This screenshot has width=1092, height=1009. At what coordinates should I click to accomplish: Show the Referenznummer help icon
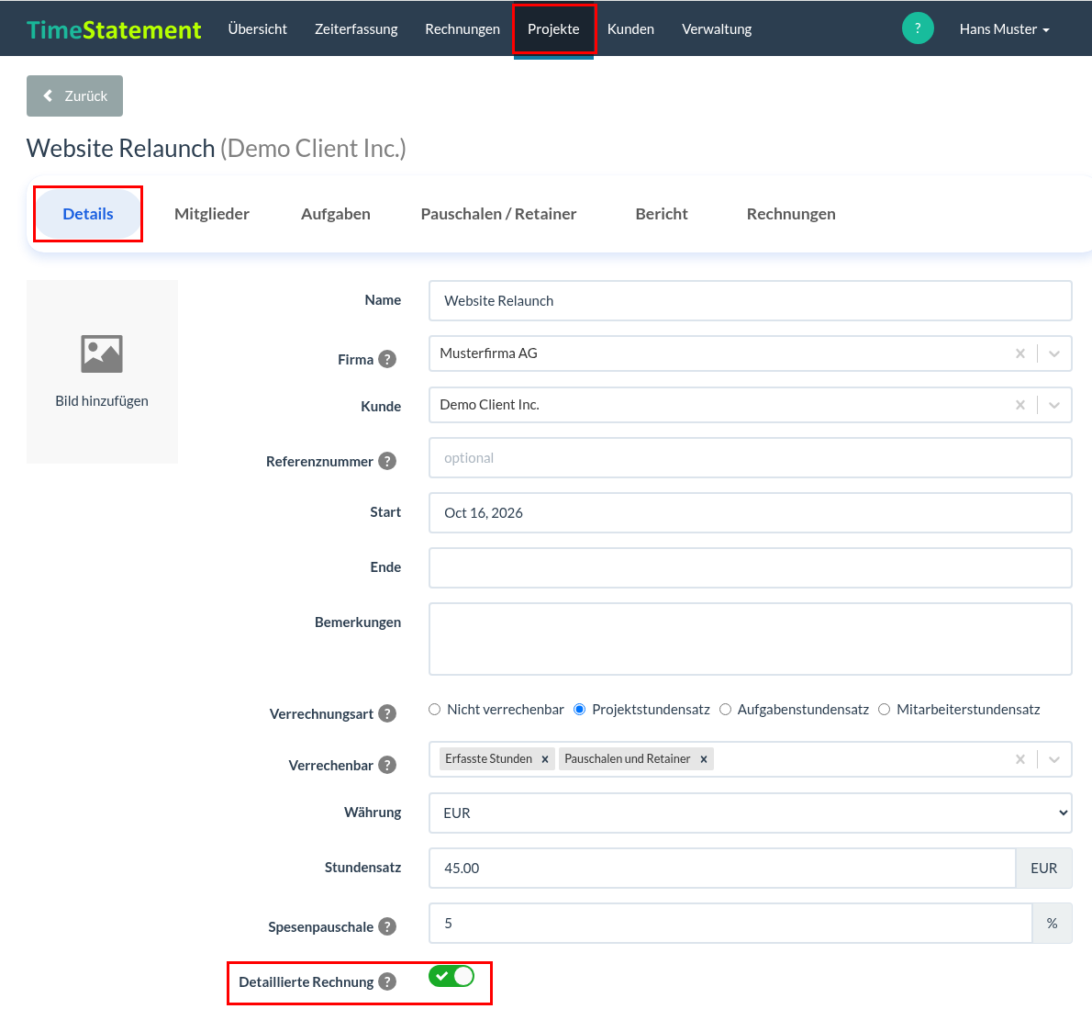click(x=387, y=461)
